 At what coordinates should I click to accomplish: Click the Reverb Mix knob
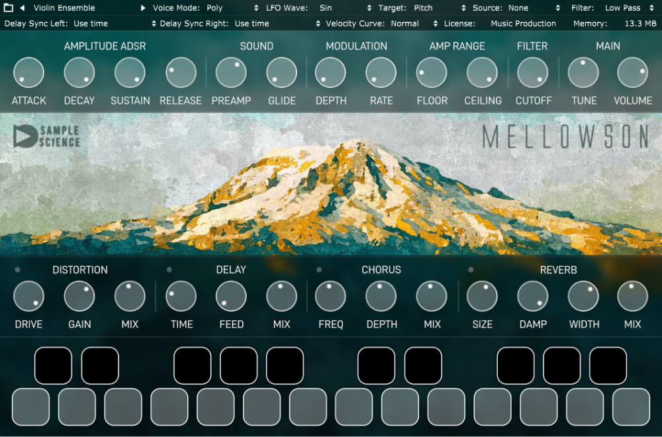tap(632, 297)
